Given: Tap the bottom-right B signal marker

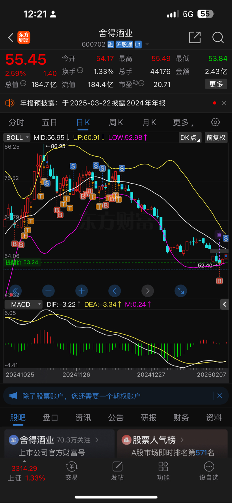Looking at the screenshot, I should [x=219, y=281].
